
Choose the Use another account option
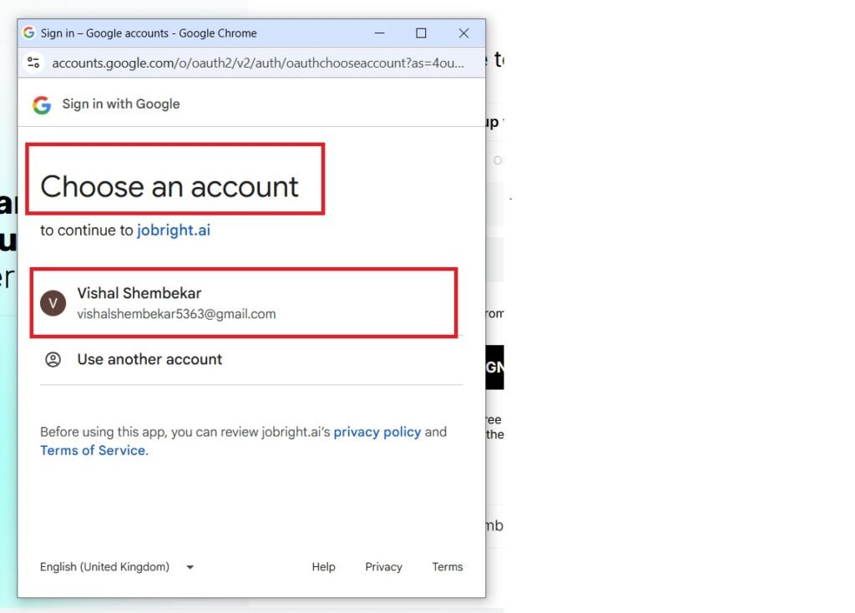pos(149,359)
